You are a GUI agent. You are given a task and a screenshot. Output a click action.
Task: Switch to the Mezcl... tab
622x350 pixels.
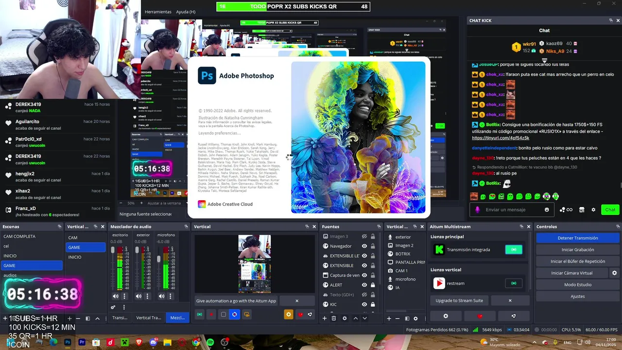(177, 317)
